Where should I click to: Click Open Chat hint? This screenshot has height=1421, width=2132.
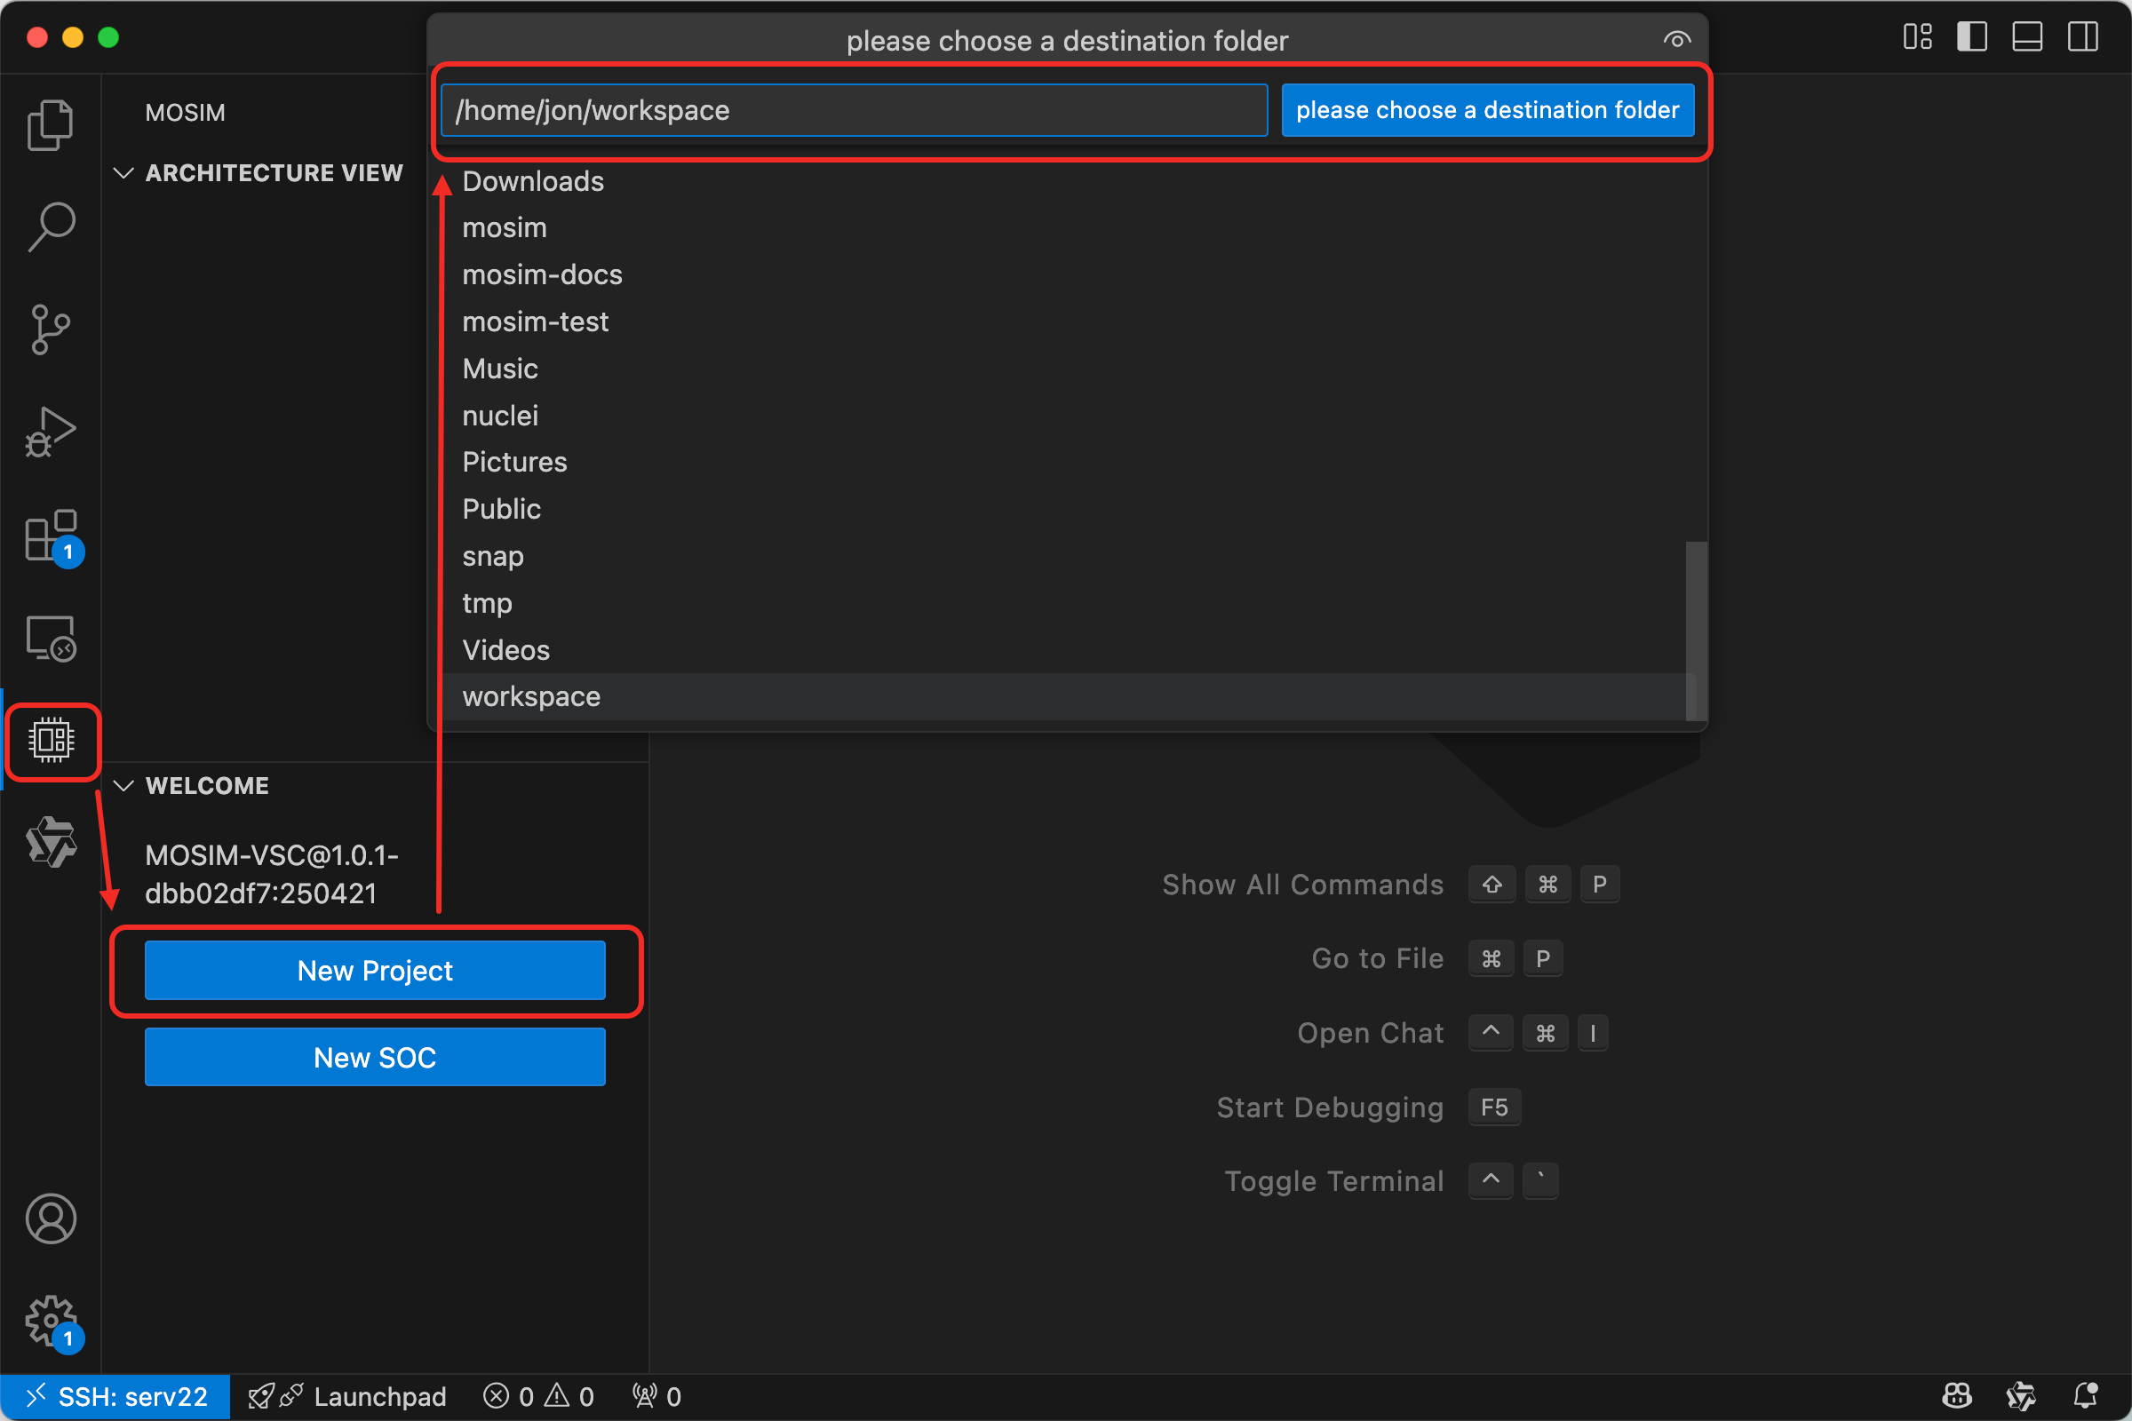pyautogui.click(x=1370, y=1033)
